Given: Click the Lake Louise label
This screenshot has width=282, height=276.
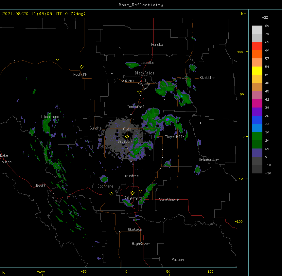Looking at the screenshot, I should pos(6,159).
